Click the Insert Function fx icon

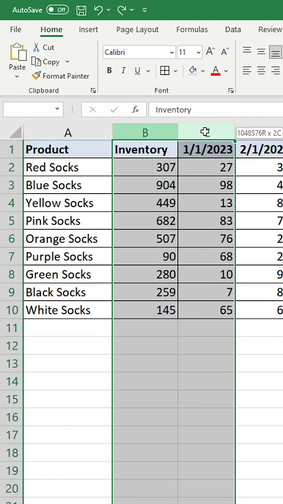click(x=136, y=110)
